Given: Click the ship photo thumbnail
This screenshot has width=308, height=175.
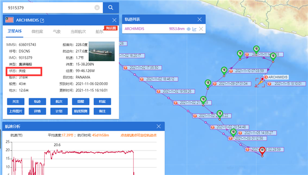Looking at the screenshot, I should [102, 51].
